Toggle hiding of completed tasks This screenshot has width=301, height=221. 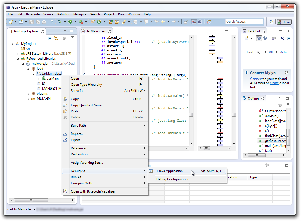tap(282, 38)
